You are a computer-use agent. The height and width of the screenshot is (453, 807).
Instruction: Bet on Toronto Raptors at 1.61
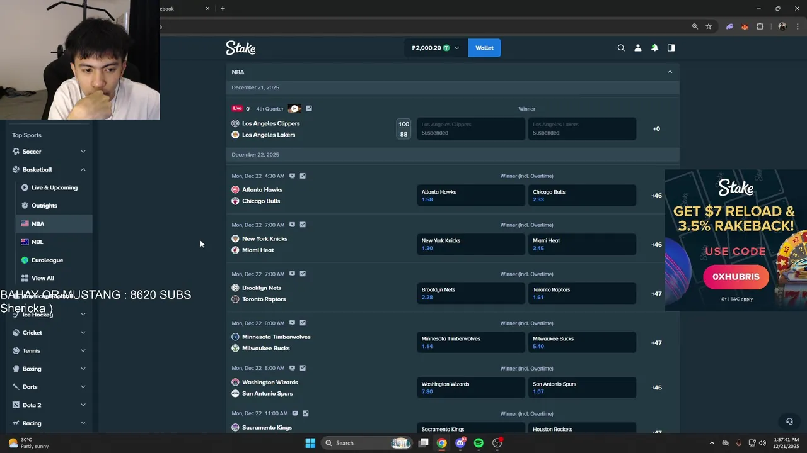[582, 293]
